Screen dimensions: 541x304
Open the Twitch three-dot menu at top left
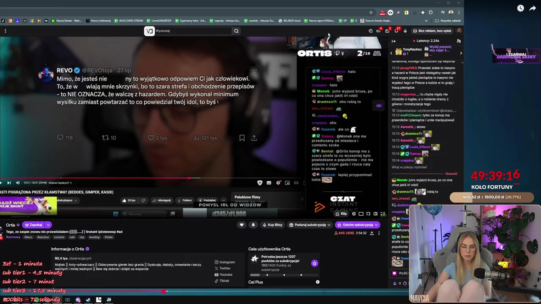click(x=5, y=31)
